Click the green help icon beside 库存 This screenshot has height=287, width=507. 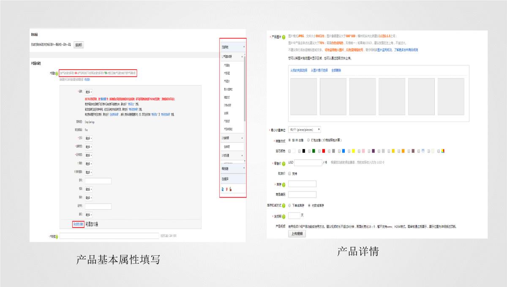[283, 184]
